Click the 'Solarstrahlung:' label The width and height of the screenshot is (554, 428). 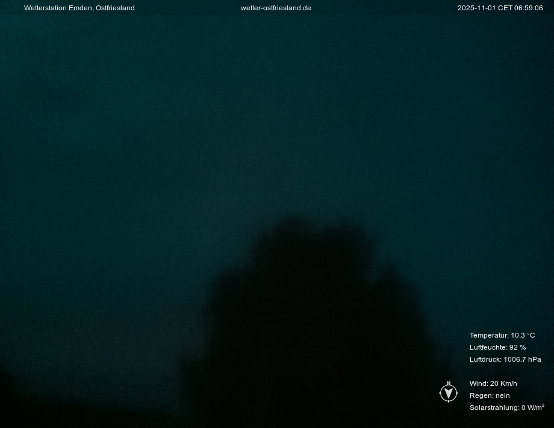tap(494, 408)
